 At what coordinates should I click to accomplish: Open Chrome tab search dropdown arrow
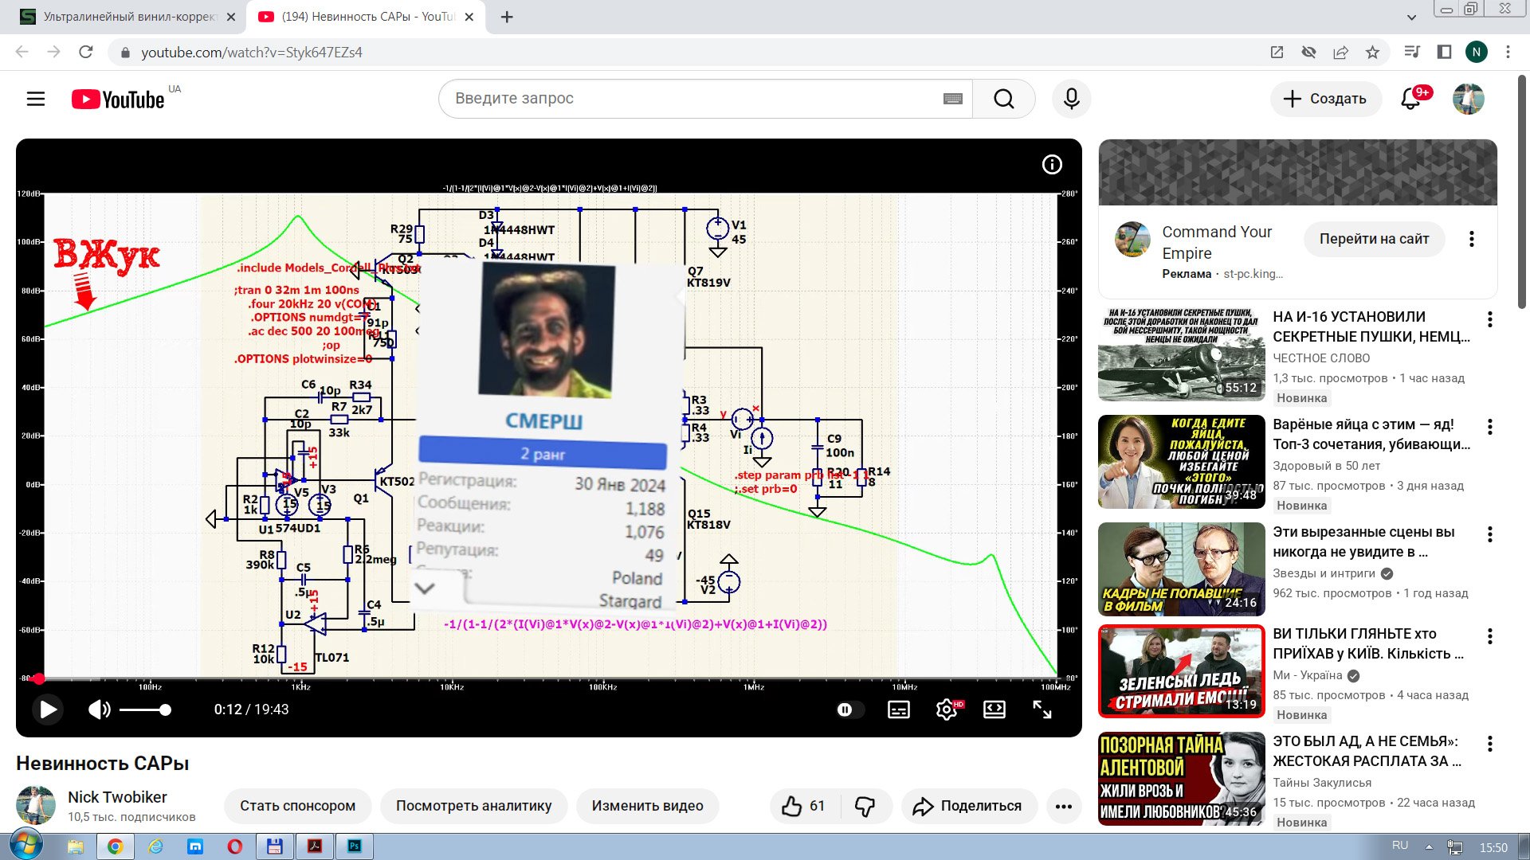click(1411, 17)
